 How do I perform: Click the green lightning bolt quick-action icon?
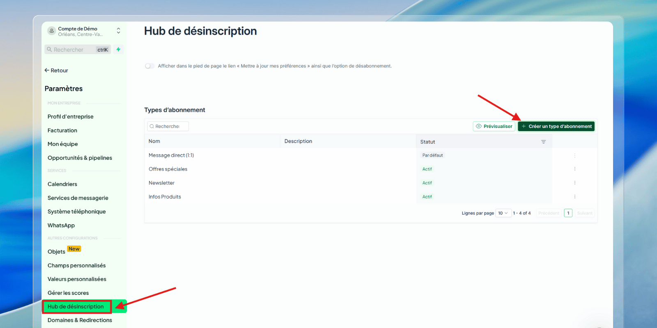[x=118, y=50]
